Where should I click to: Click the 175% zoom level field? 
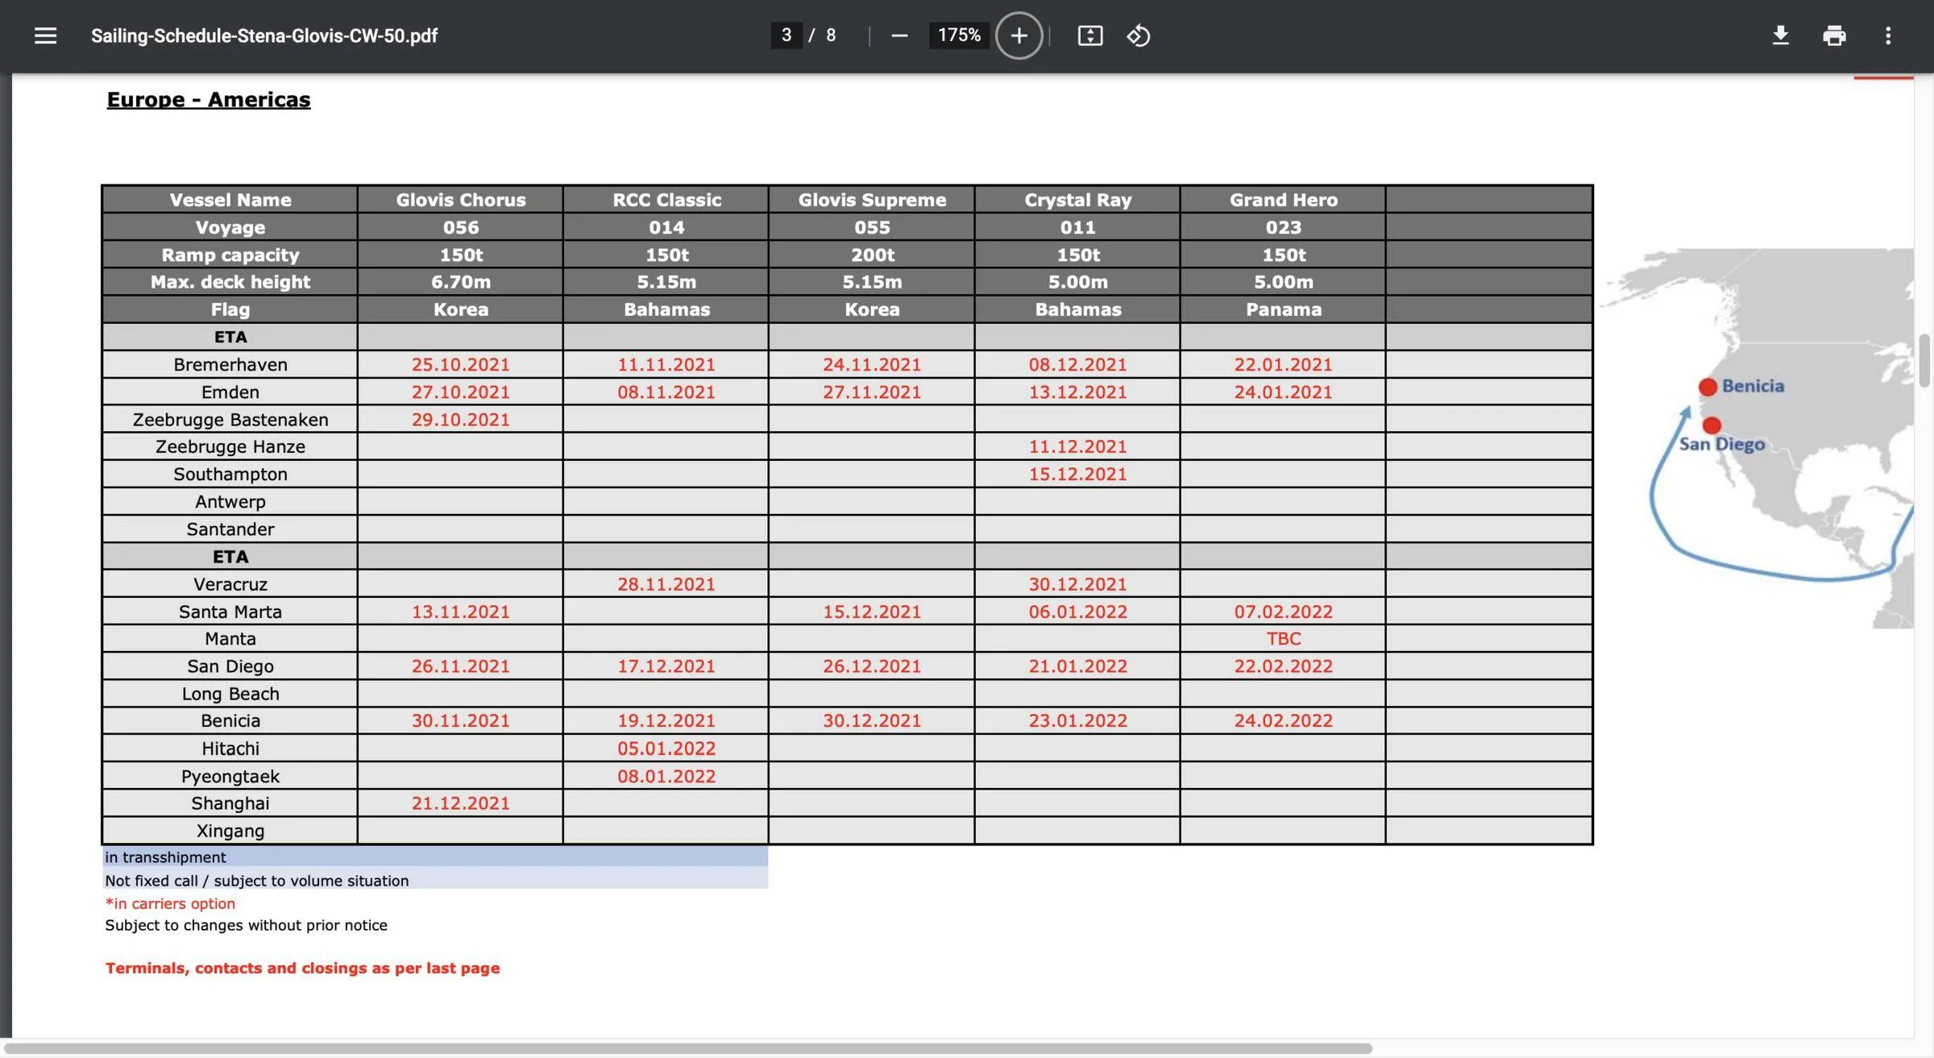[x=959, y=35]
